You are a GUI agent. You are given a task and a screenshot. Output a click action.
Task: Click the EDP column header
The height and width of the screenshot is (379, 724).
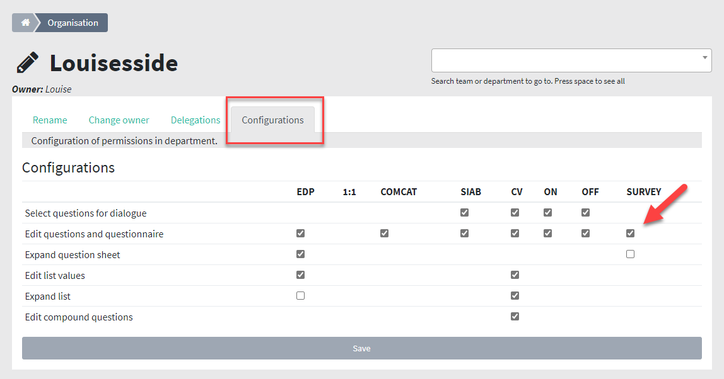click(306, 192)
